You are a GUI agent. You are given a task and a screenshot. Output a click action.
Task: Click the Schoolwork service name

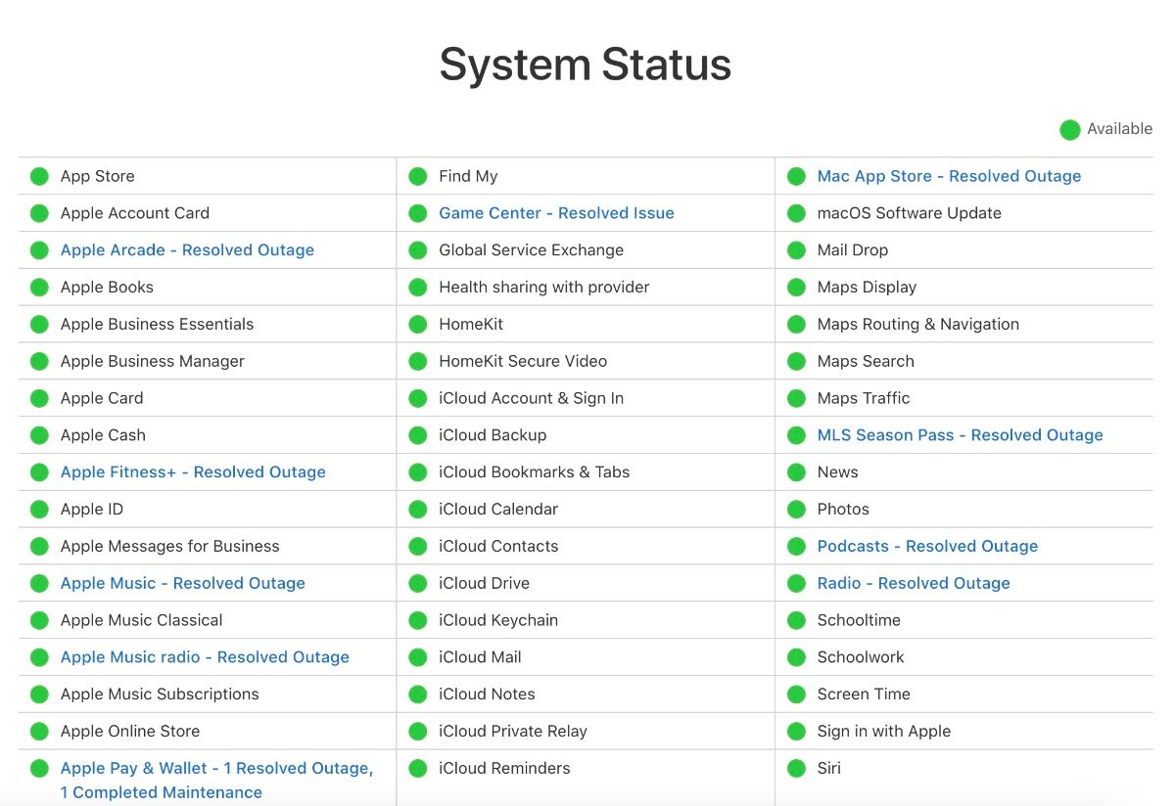861,657
